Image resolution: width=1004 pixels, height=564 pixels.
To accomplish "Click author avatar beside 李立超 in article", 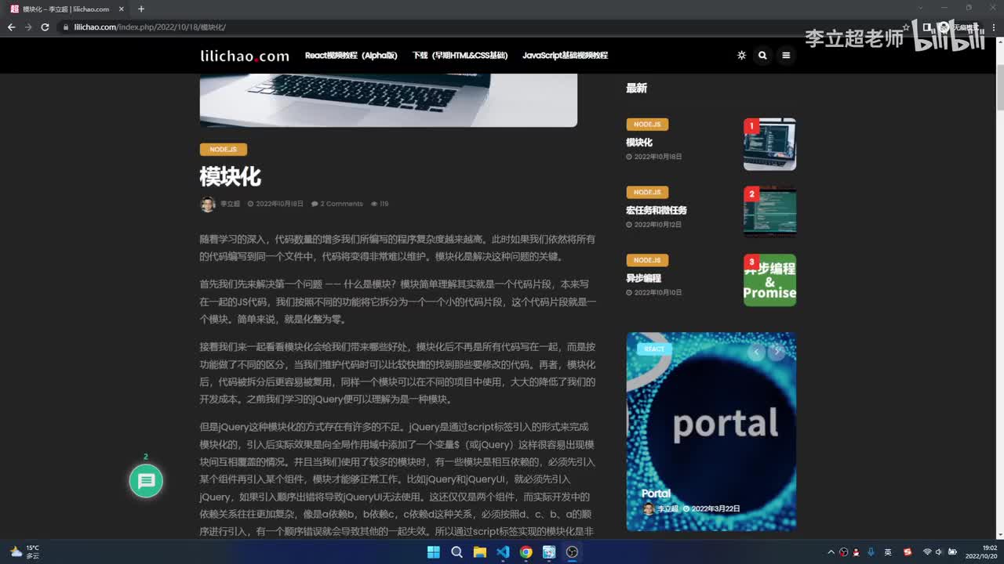I will 208,204.
